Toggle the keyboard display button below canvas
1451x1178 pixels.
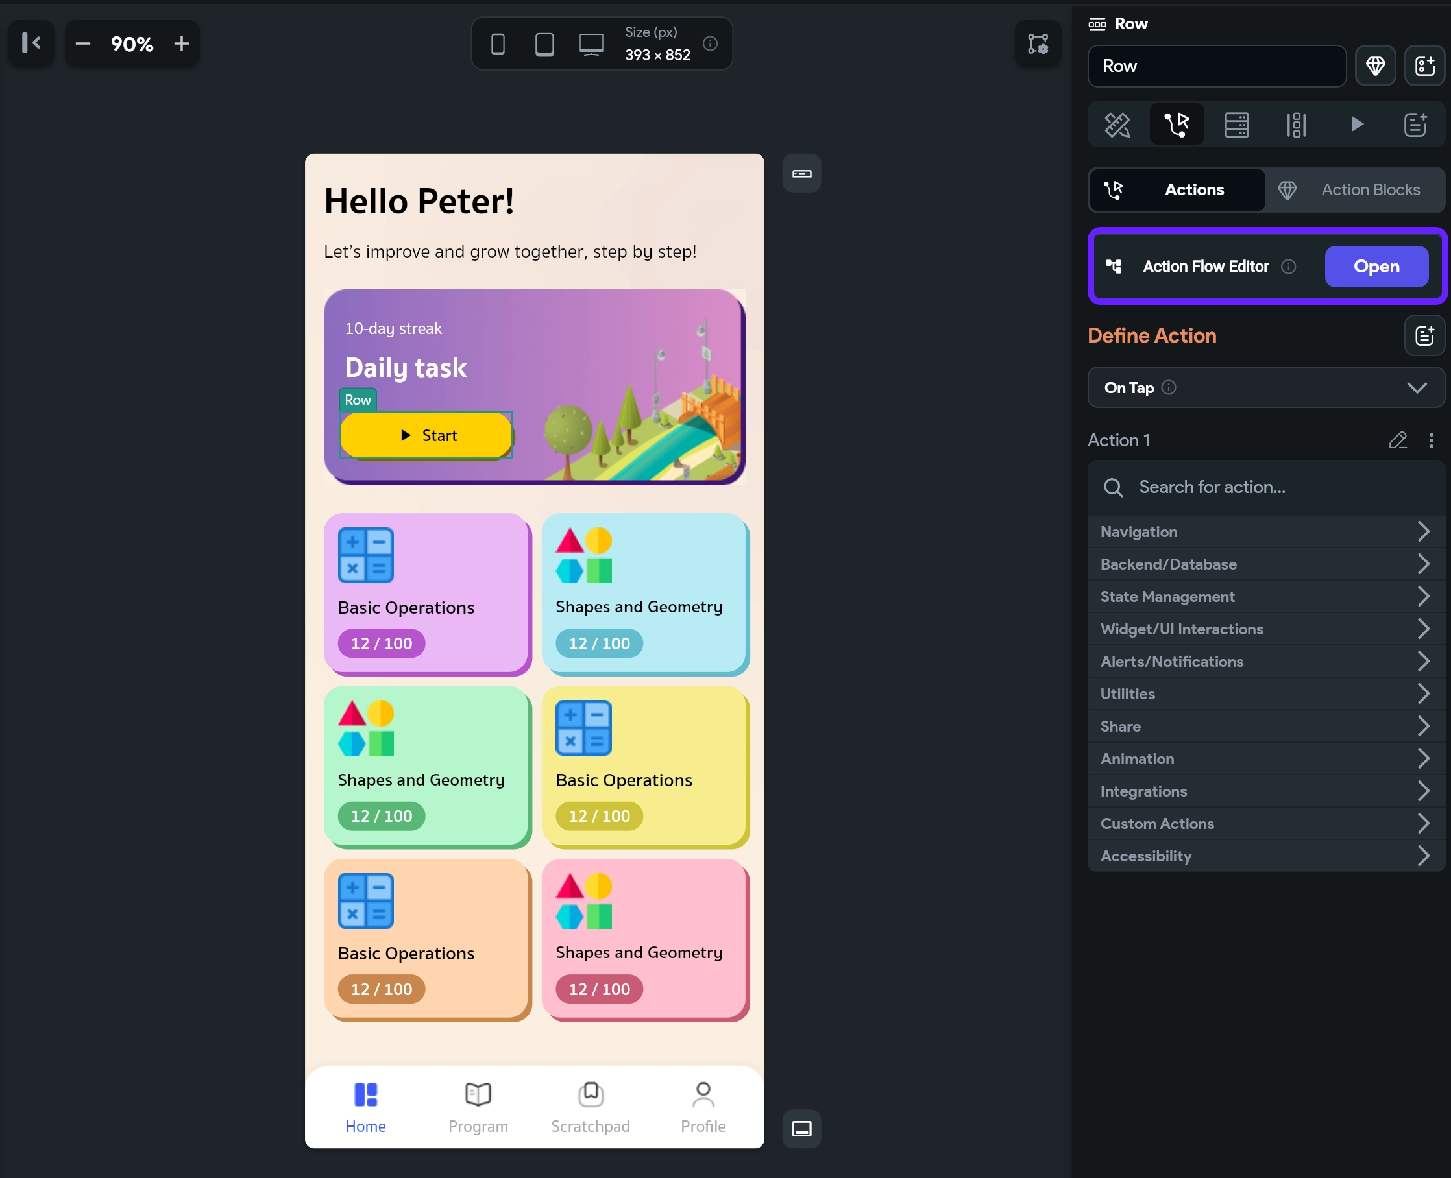point(801,1129)
